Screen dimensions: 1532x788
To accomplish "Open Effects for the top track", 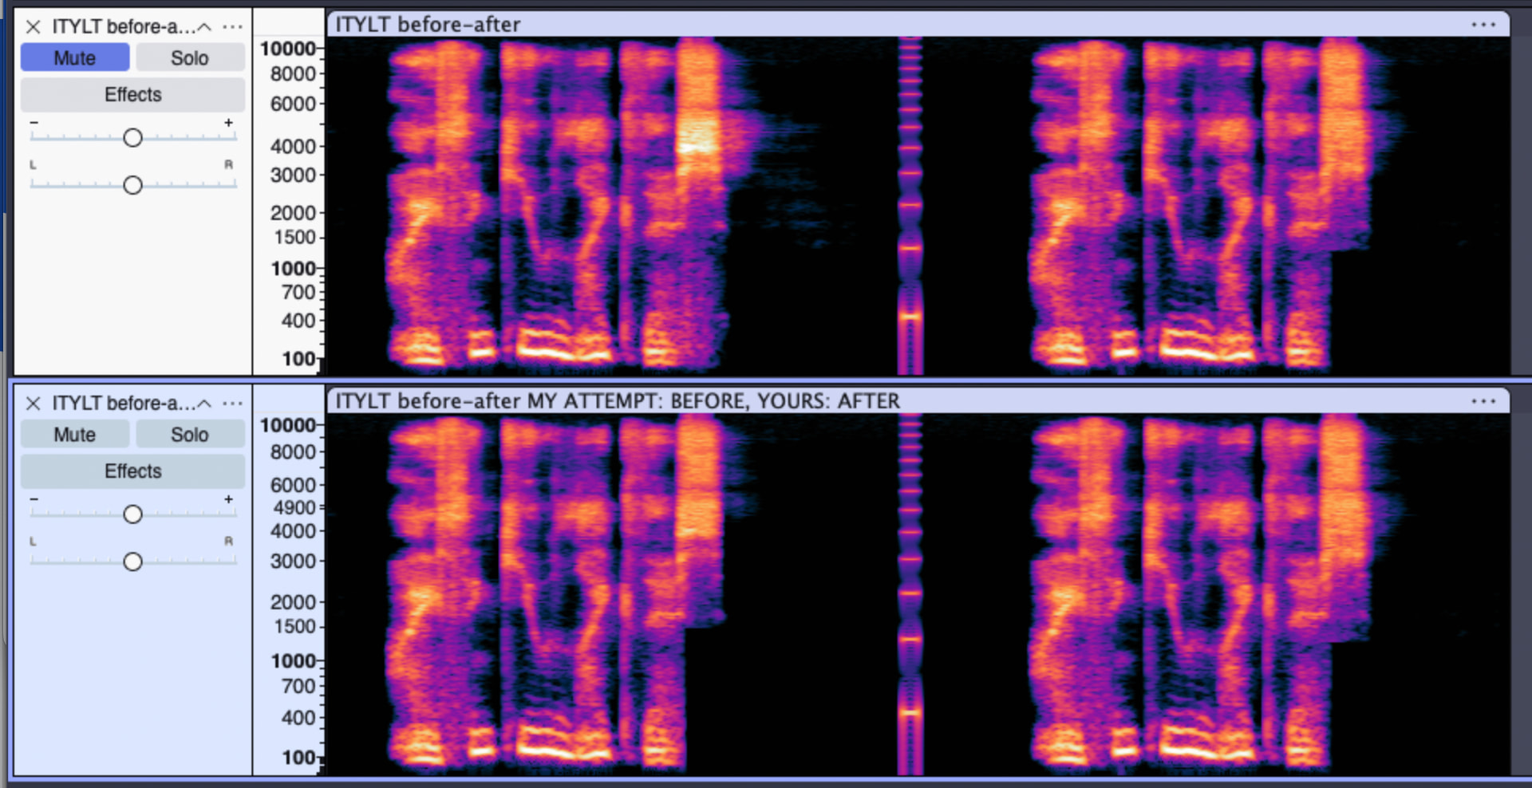I will coord(132,95).
